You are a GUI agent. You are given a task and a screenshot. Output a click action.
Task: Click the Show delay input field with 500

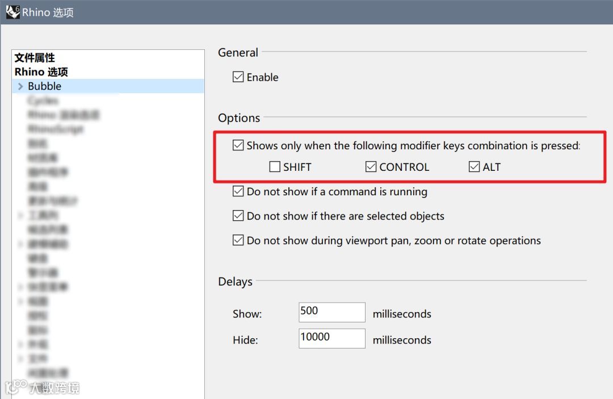coord(332,312)
